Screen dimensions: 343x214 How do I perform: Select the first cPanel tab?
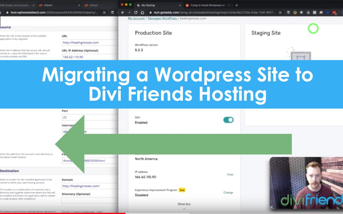pyautogui.click(x=59, y=5)
